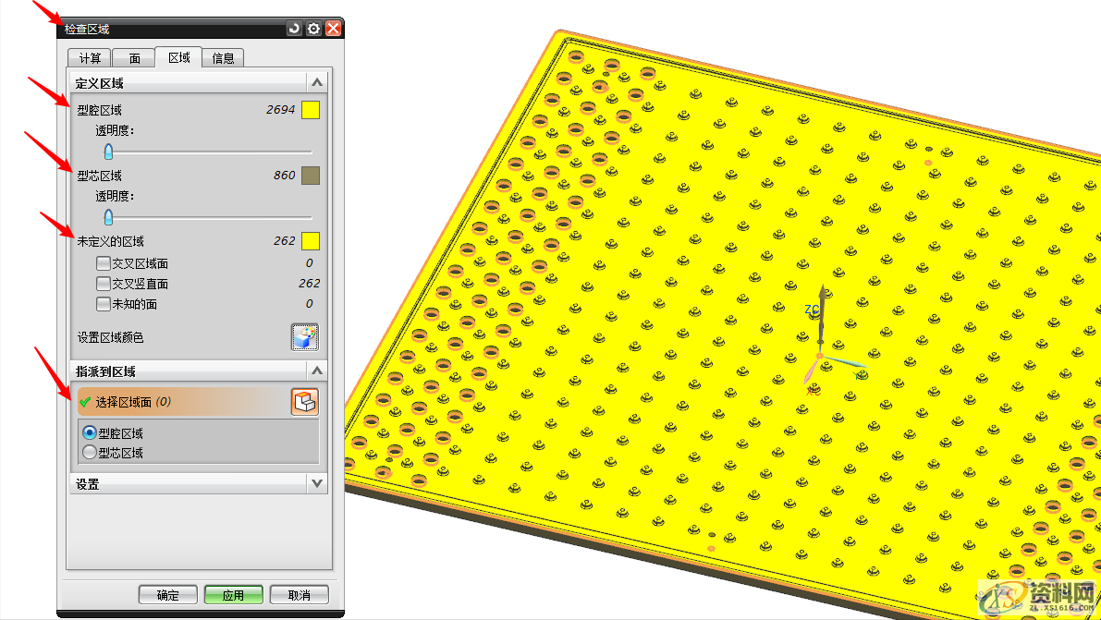
Task: Click the 型芯区域 color swatch
Action: point(311,176)
